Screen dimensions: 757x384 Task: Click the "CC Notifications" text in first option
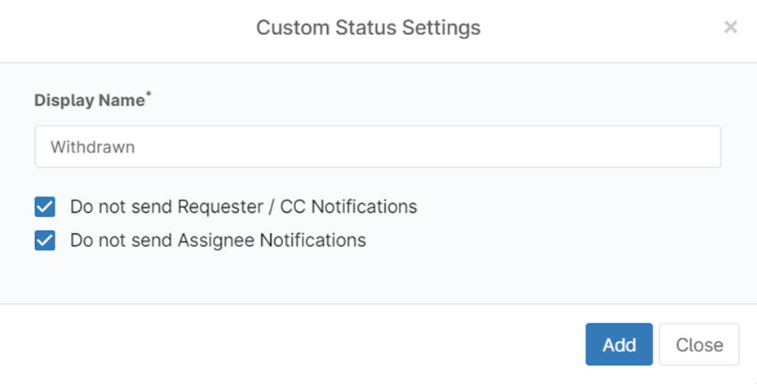click(348, 207)
